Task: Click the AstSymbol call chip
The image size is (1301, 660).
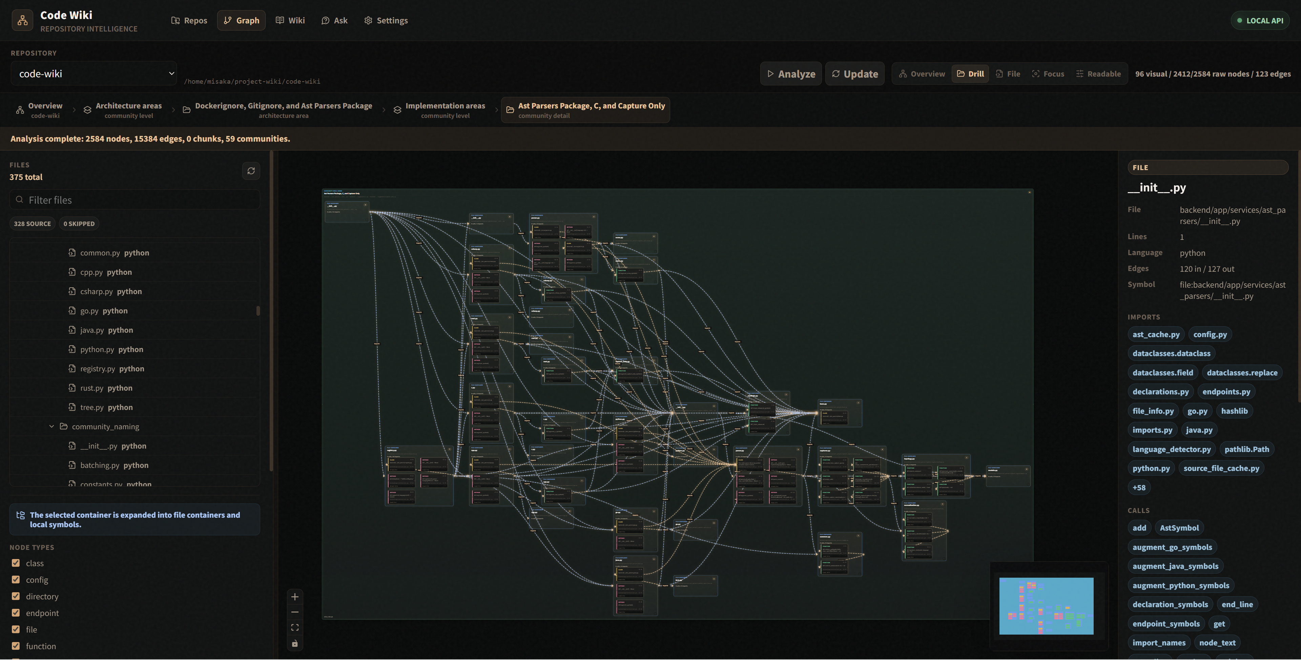Action: [1179, 528]
